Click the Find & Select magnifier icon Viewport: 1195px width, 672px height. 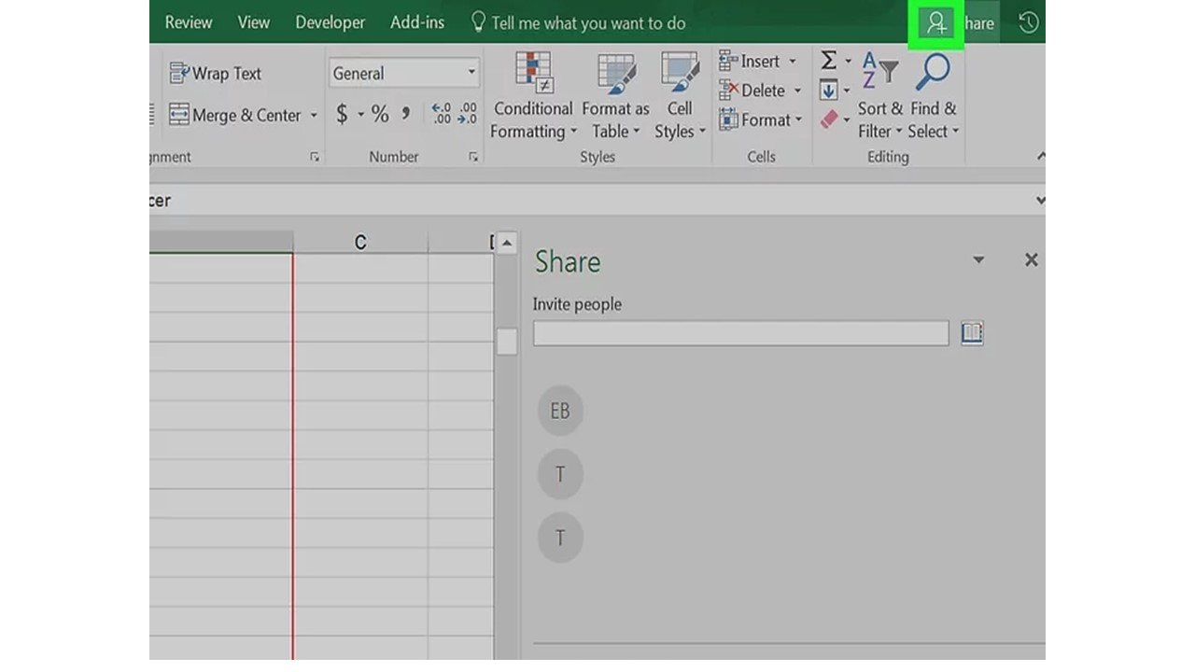[x=932, y=71]
